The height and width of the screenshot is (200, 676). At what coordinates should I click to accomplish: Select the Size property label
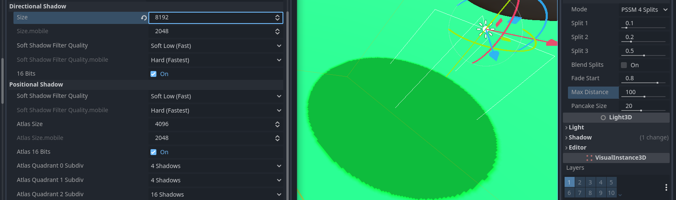[22, 18]
